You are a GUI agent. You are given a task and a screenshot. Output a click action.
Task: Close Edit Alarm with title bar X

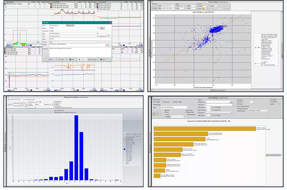pyautogui.click(x=111, y=23)
